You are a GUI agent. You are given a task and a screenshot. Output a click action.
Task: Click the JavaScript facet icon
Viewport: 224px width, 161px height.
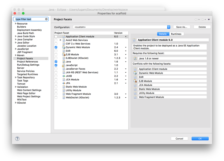pos(64,65)
